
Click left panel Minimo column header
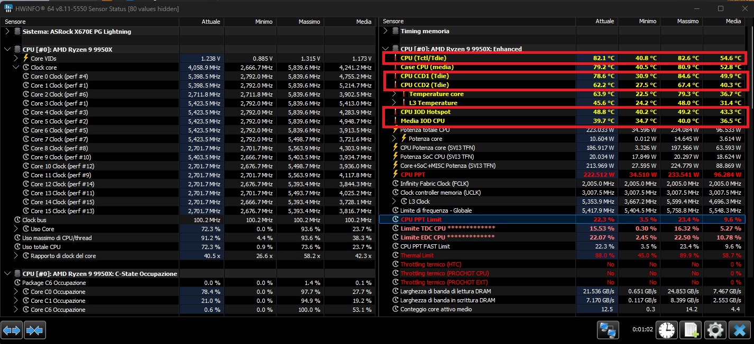(x=250, y=22)
